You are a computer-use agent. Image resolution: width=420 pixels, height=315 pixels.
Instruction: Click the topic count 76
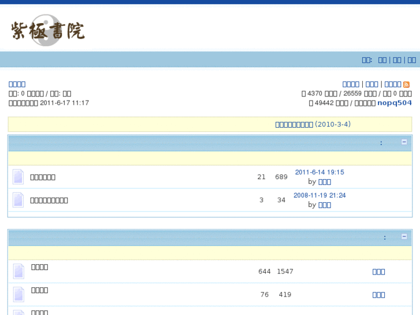[265, 294]
